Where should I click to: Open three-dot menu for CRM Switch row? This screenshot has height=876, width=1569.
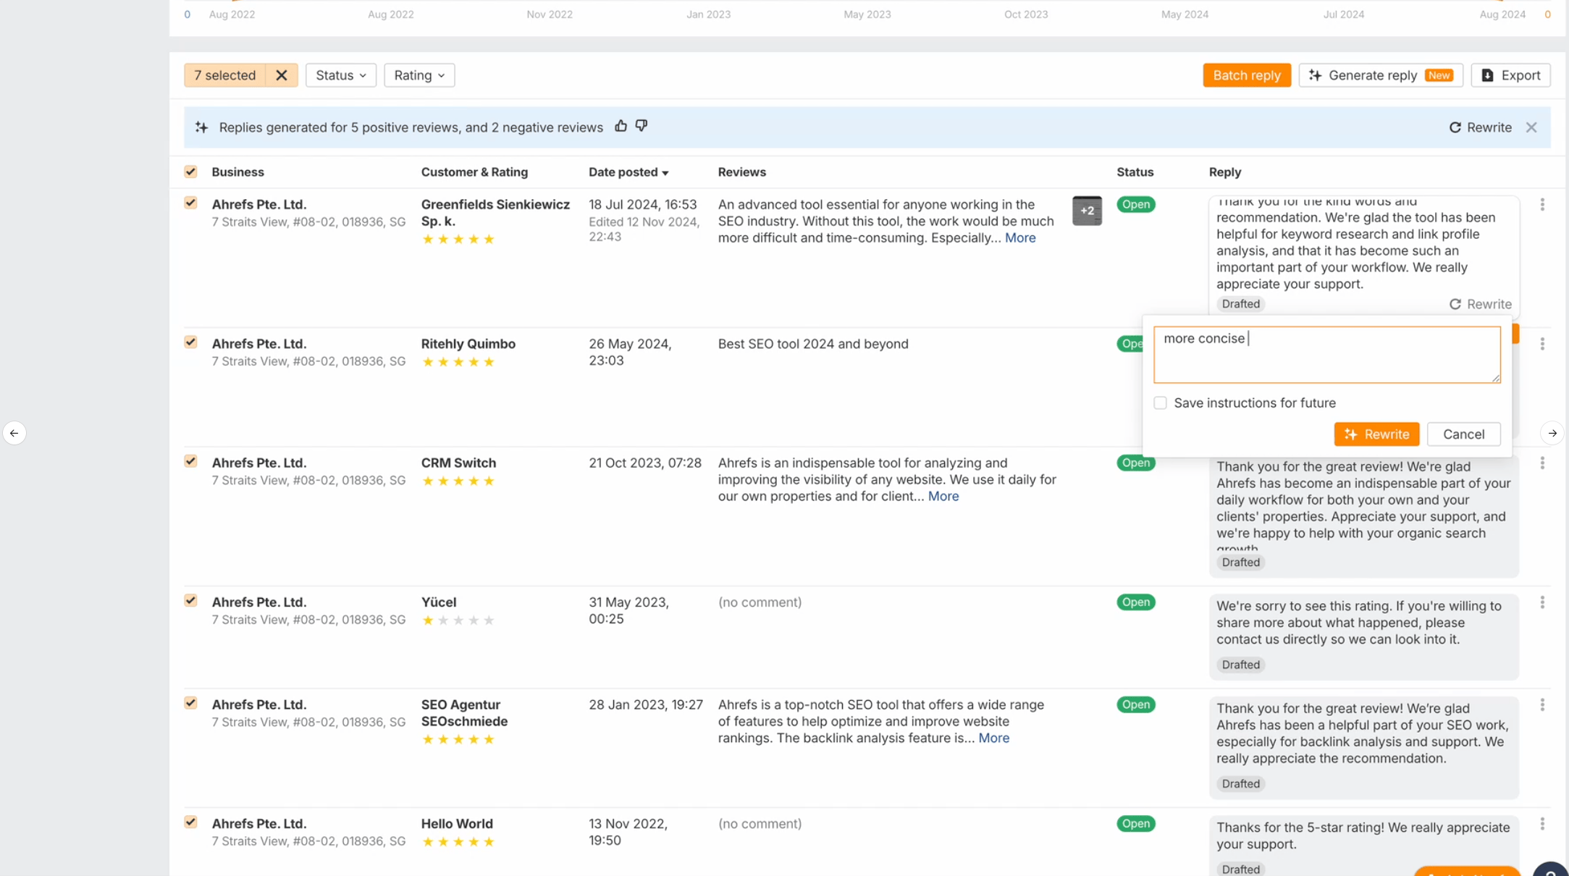[x=1542, y=463]
